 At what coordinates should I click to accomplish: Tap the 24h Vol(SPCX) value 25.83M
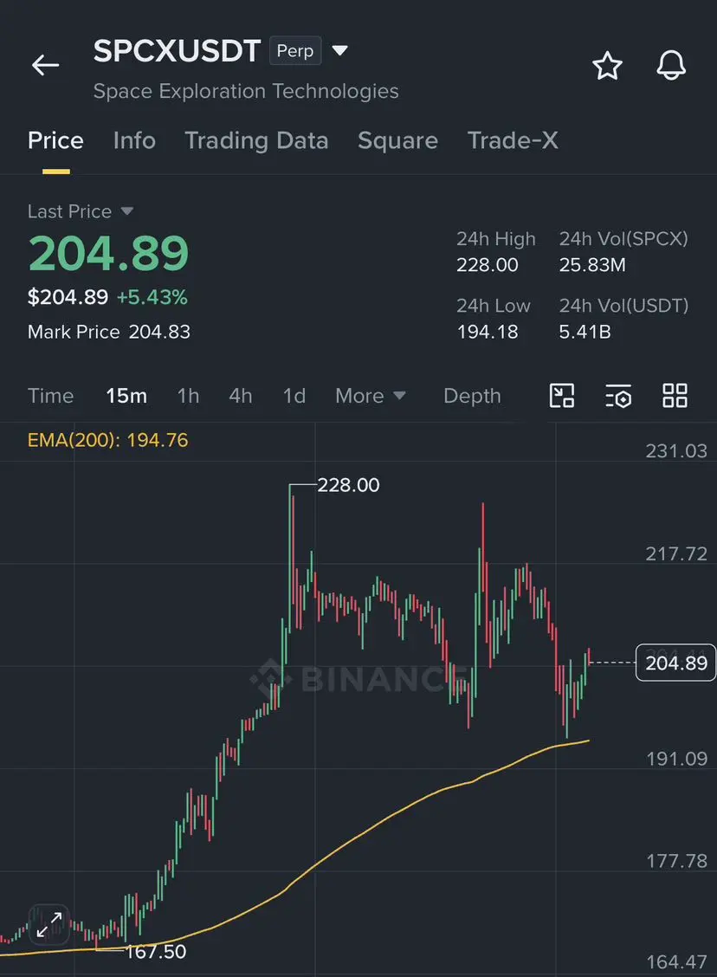[x=591, y=265]
